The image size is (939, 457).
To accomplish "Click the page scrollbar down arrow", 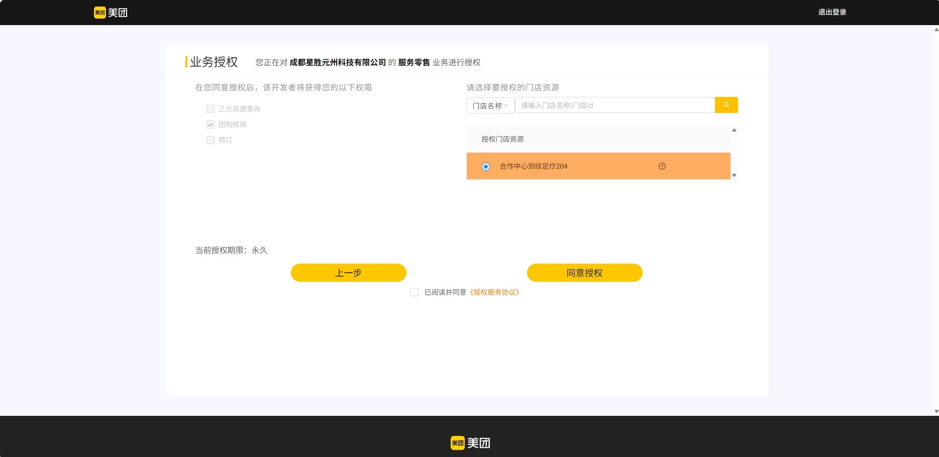I will coord(936,411).
